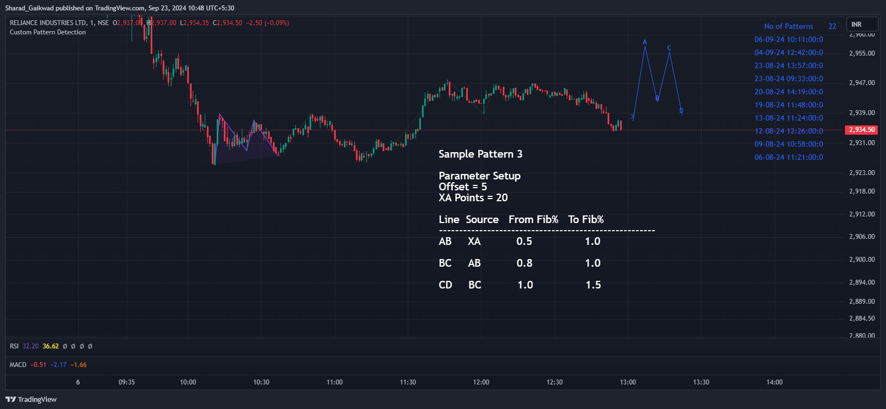Viewport: 886px width, 409px height.
Task: Click RSI value 36.62
Action: pyautogui.click(x=51, y=346)
